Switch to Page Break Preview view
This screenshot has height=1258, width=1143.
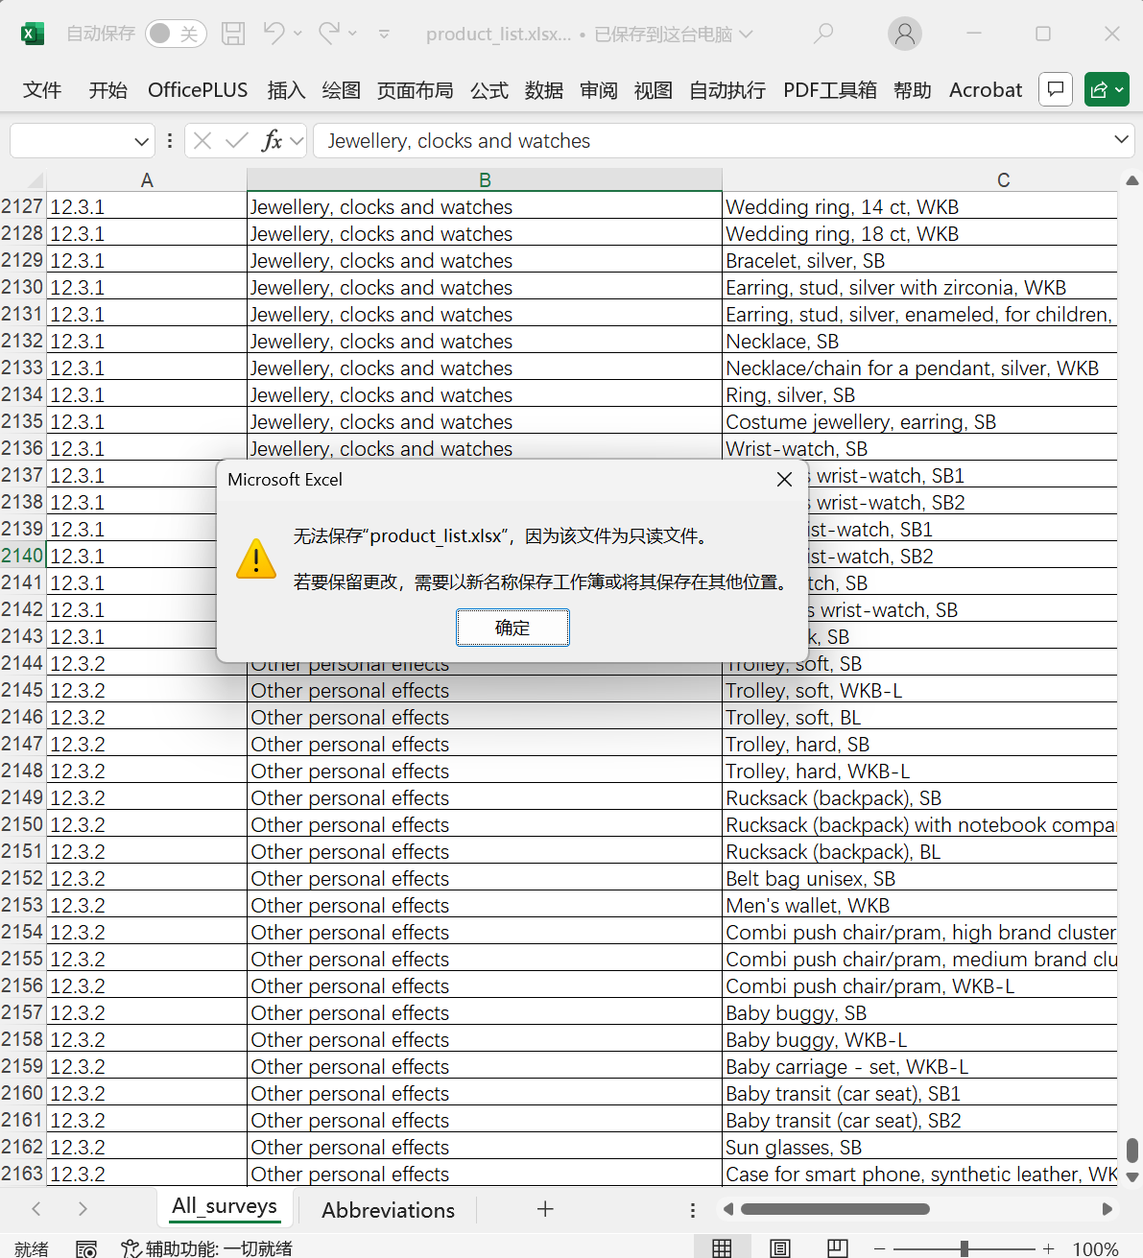(x=838, y=1247)
